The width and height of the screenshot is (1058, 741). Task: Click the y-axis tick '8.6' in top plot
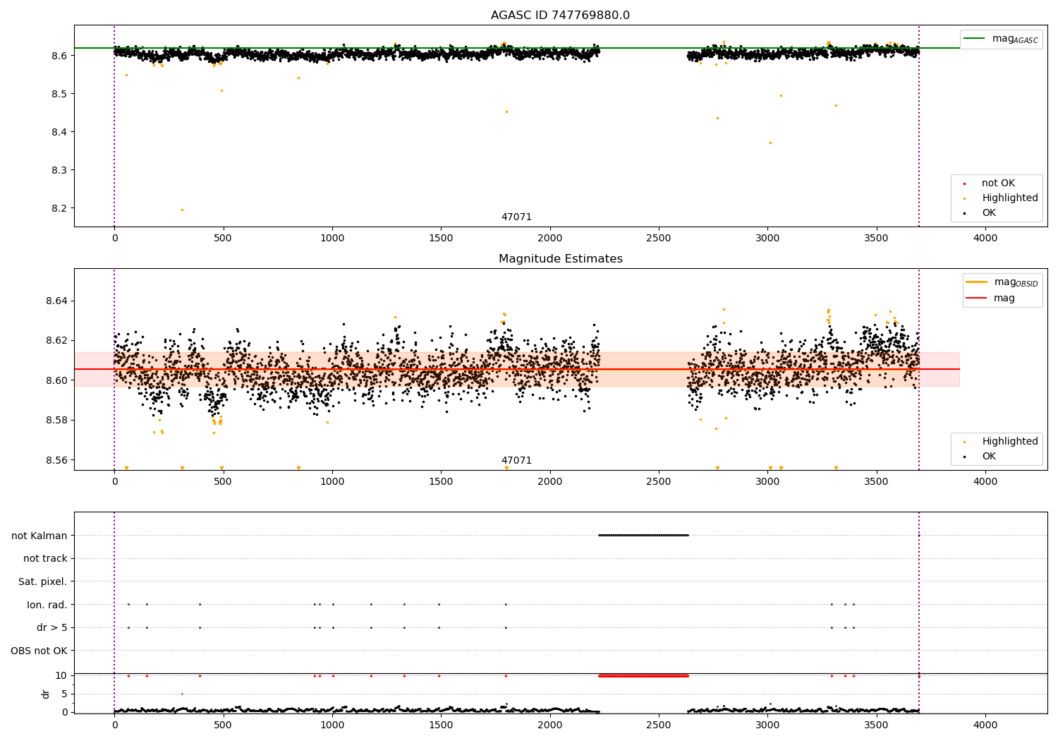(x=59, y=56)
